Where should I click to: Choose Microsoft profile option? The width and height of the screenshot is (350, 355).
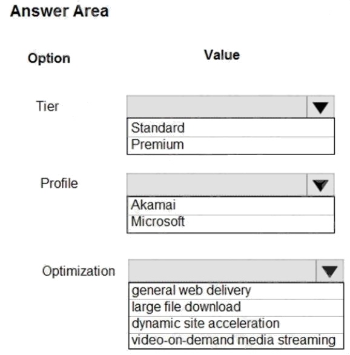click(231, 223)
